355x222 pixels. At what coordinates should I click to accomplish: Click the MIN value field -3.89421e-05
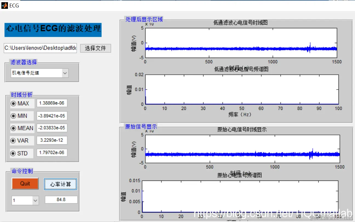pos(52,116)
